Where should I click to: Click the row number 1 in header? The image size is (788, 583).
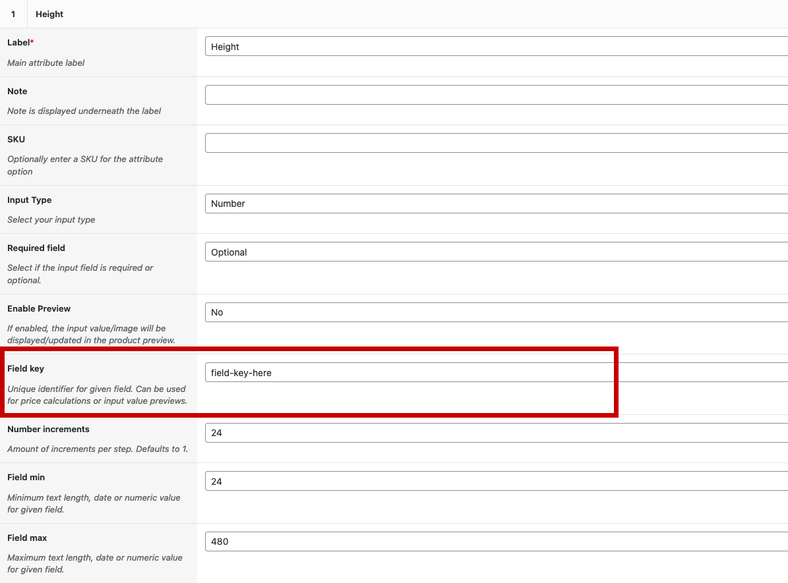[13, 14]
